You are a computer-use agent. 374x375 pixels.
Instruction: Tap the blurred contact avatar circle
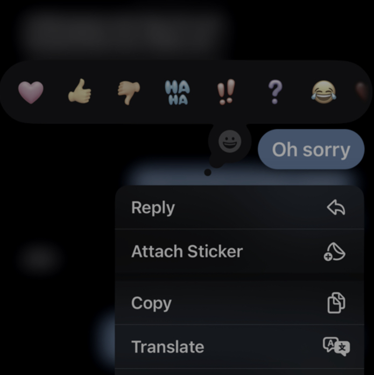coord(38,258)
